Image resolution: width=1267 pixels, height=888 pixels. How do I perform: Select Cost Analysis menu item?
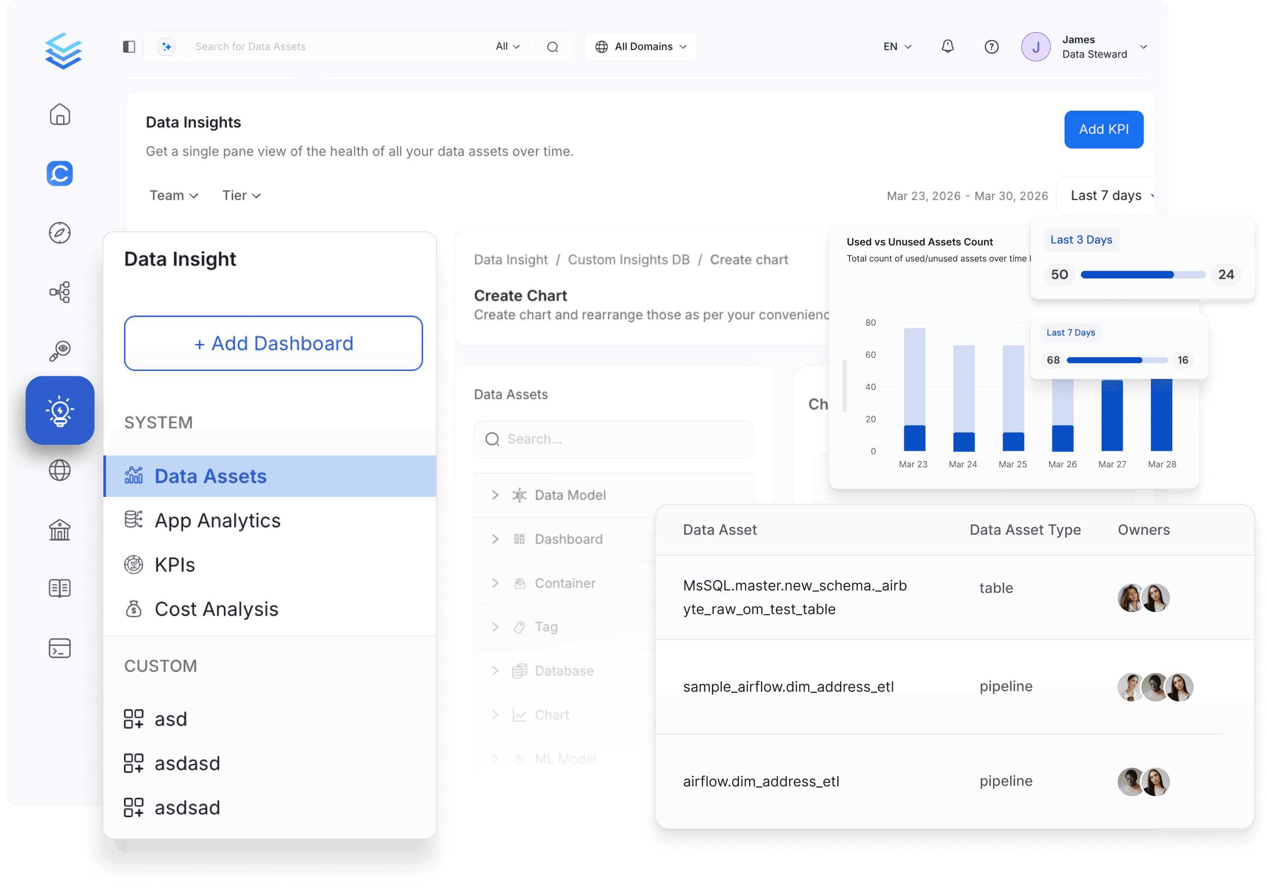pyautogui.click(x=270, y=609)
